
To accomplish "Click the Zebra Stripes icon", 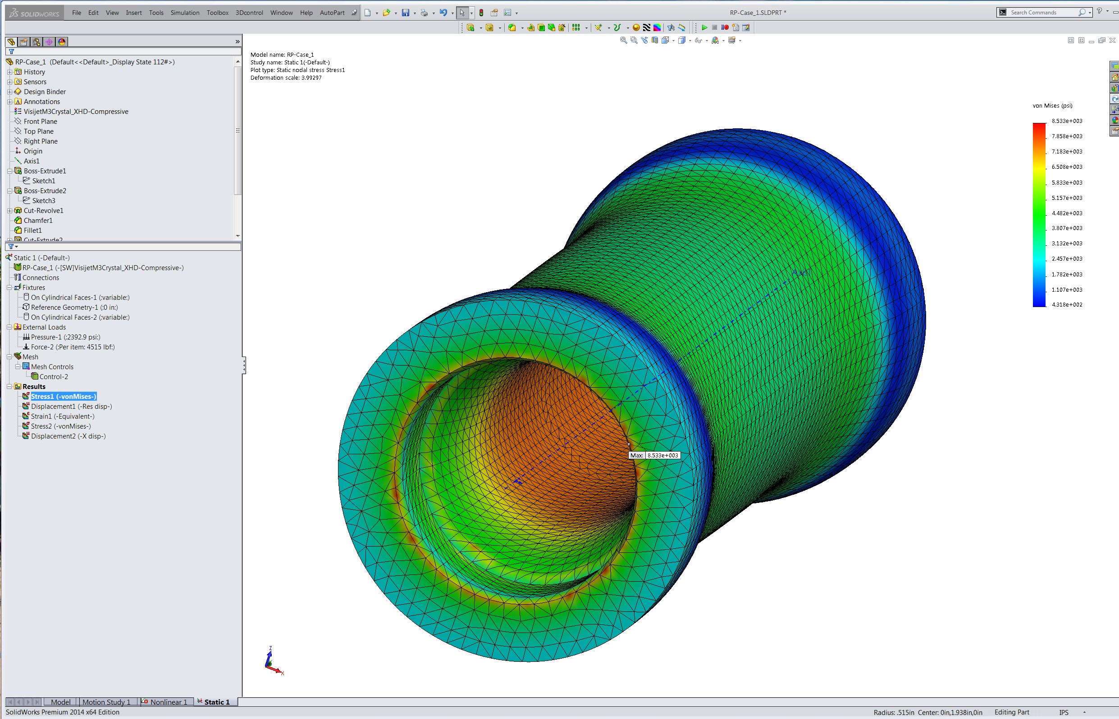I will [x=647, y=27].
